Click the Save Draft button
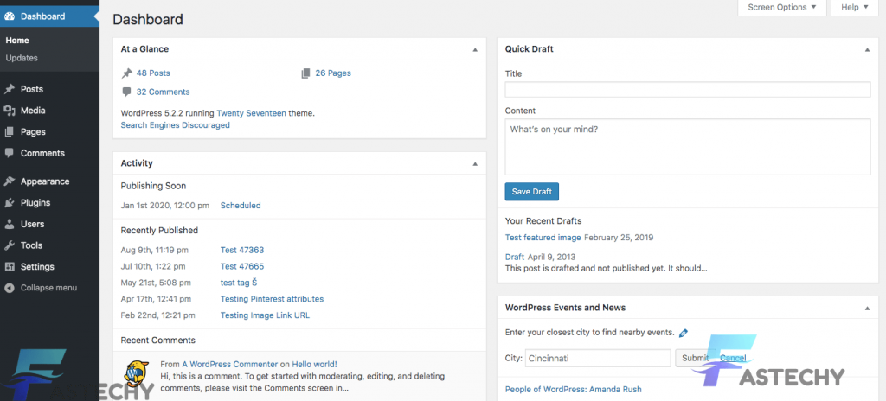Screen dimensions: 886x401 pyautogui.click(x=532, y=192)
